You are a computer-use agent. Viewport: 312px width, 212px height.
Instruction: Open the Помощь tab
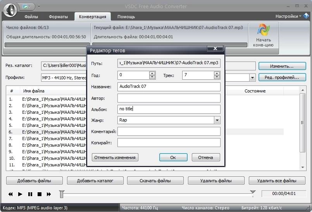point(126,17)
